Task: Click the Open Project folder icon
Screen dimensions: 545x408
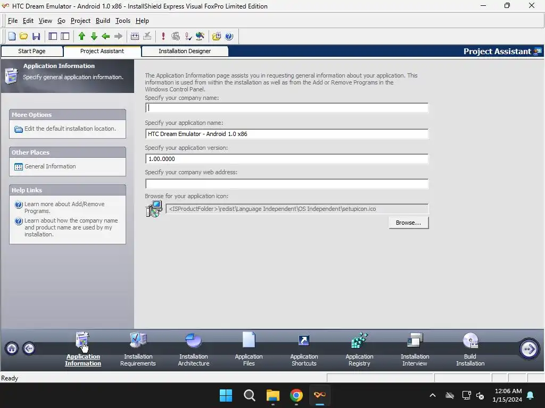Action: pyautogui.click(x=23, y=36)
